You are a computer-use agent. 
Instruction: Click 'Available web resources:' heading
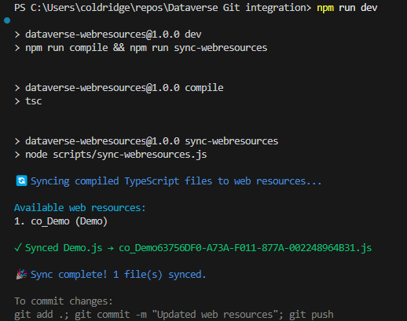pyautogui.click(x=80, y=208)
